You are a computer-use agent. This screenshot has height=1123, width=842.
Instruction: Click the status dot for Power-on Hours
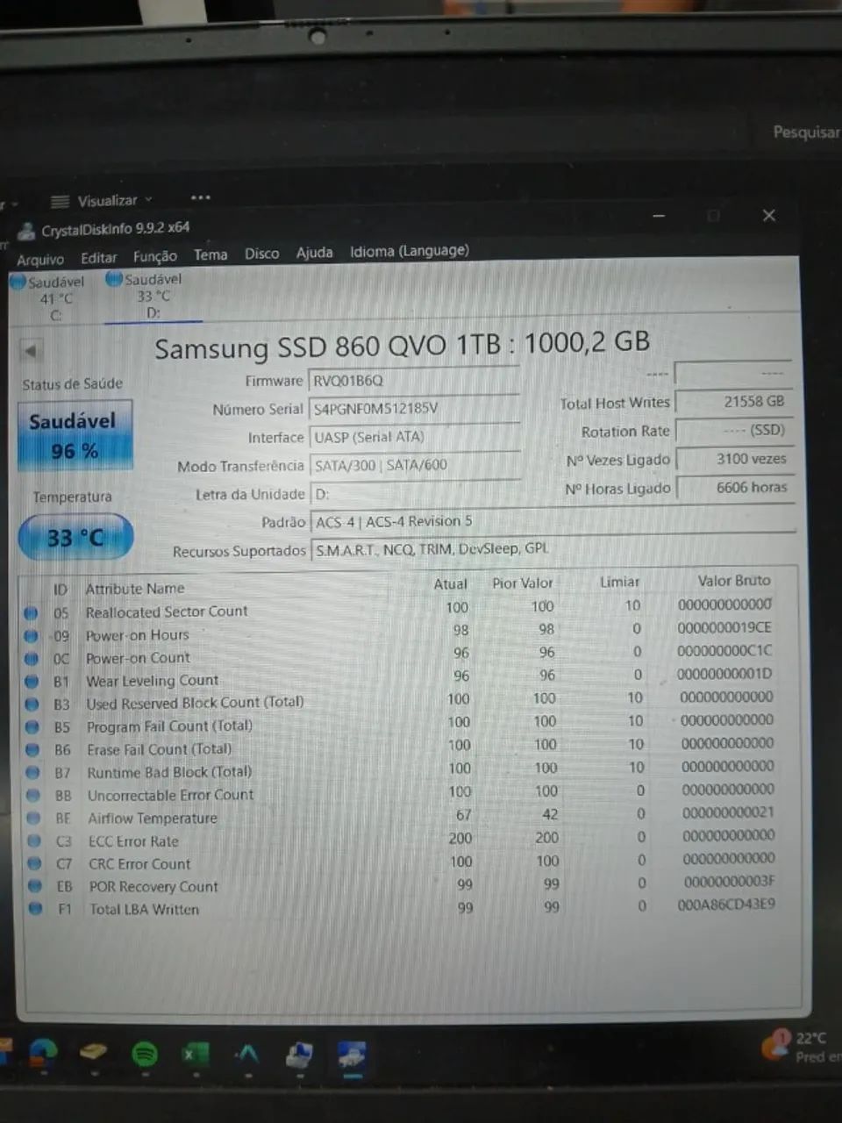click(31, 635)
